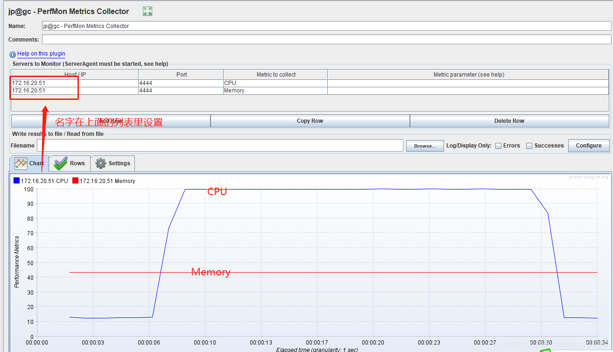Enable the Errors log checkbox

[499, 146]
